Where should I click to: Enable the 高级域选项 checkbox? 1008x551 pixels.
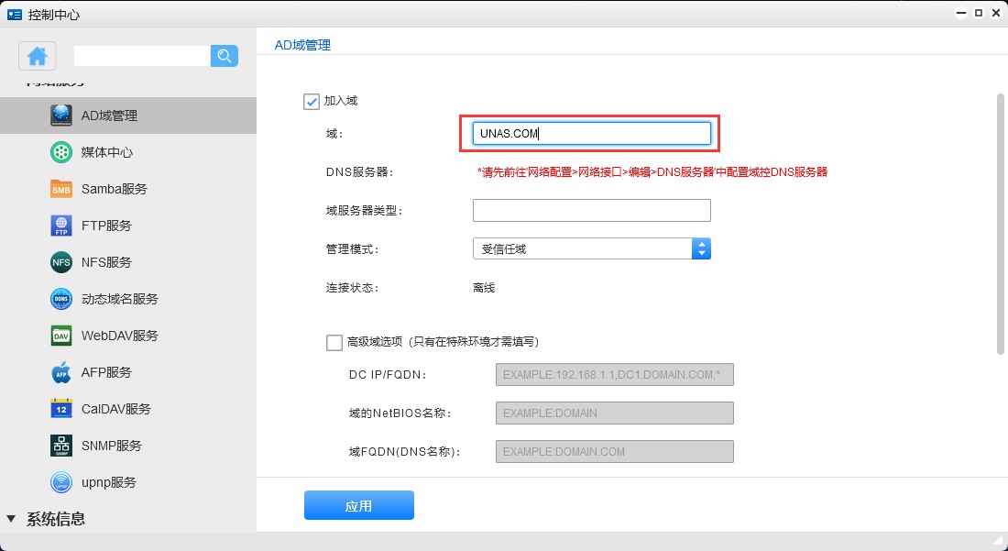(x=334, y=342)
